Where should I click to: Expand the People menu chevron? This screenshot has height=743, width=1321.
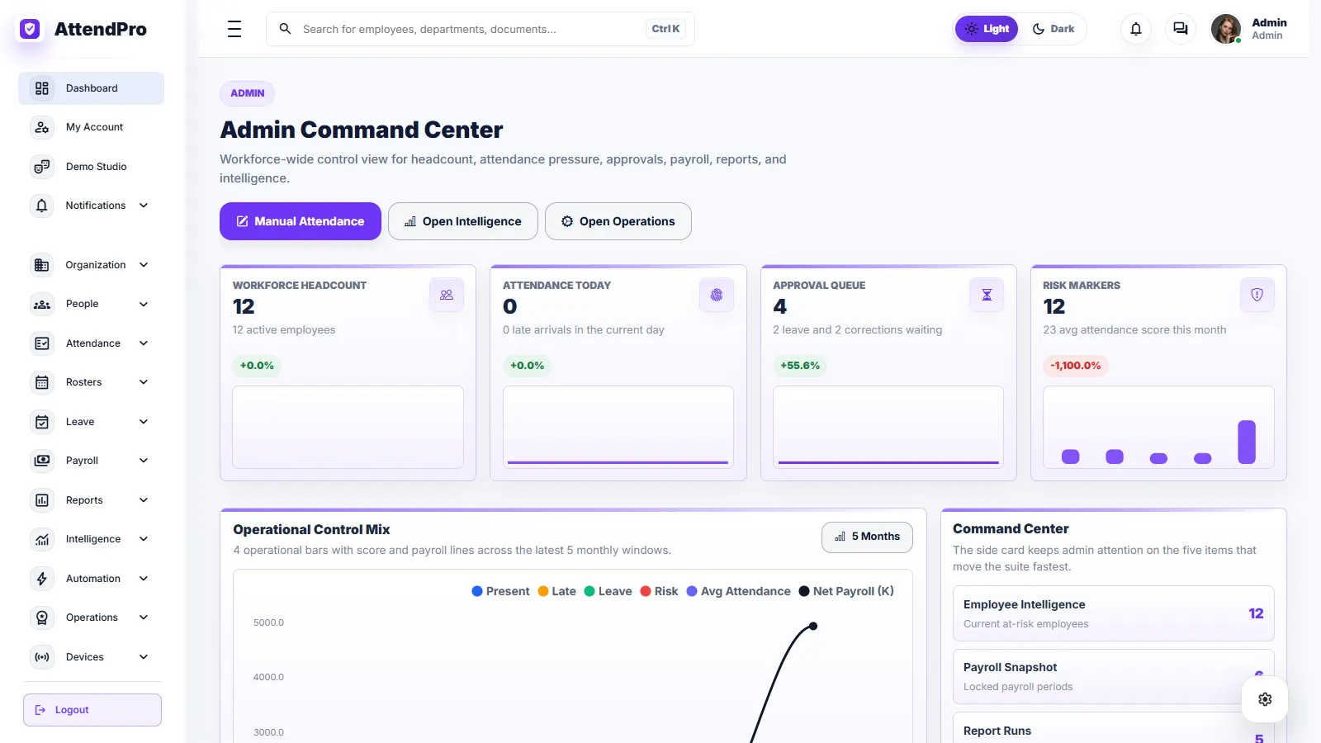click(144, 304)
